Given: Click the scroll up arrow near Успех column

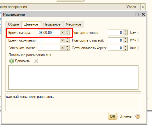Looking at the screenshot, I should (x=143, y=7).
